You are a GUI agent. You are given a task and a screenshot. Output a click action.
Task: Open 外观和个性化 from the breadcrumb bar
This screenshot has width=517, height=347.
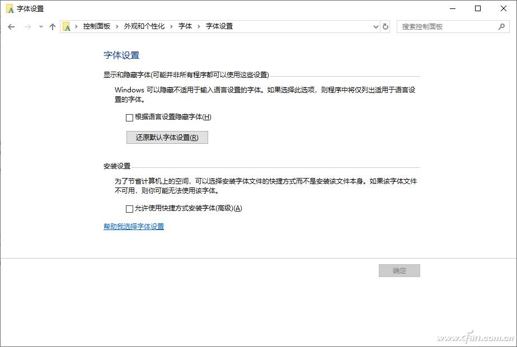[144, 26]
